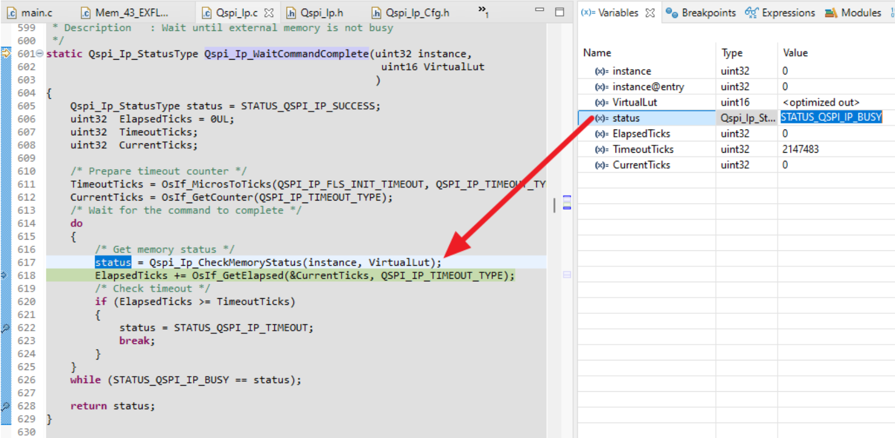Click the Type column header

732,53
